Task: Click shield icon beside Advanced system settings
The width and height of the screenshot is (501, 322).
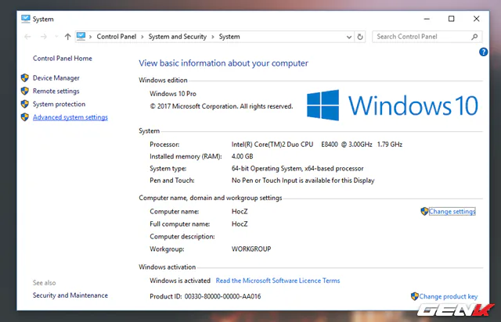Action: (x=25, y=117)
